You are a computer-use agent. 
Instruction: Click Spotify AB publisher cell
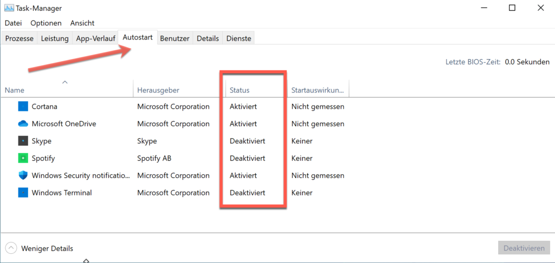154,158
